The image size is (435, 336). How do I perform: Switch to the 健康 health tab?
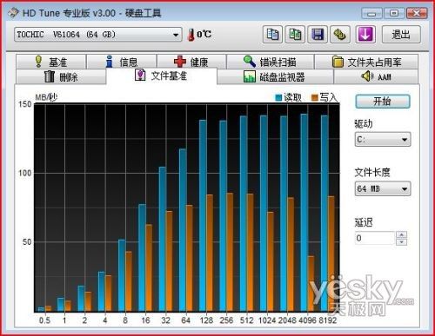(x=191, y=62)
